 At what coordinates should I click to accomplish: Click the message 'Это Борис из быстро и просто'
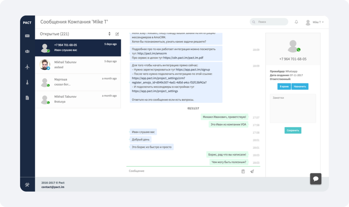click(x=152, y=147)
